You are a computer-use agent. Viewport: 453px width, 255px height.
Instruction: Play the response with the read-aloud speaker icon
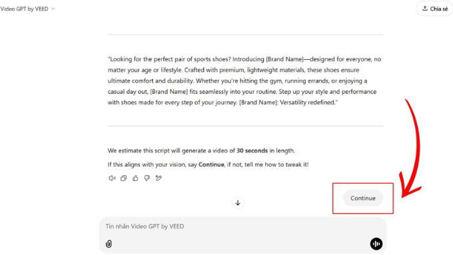(x=112, y=178)
